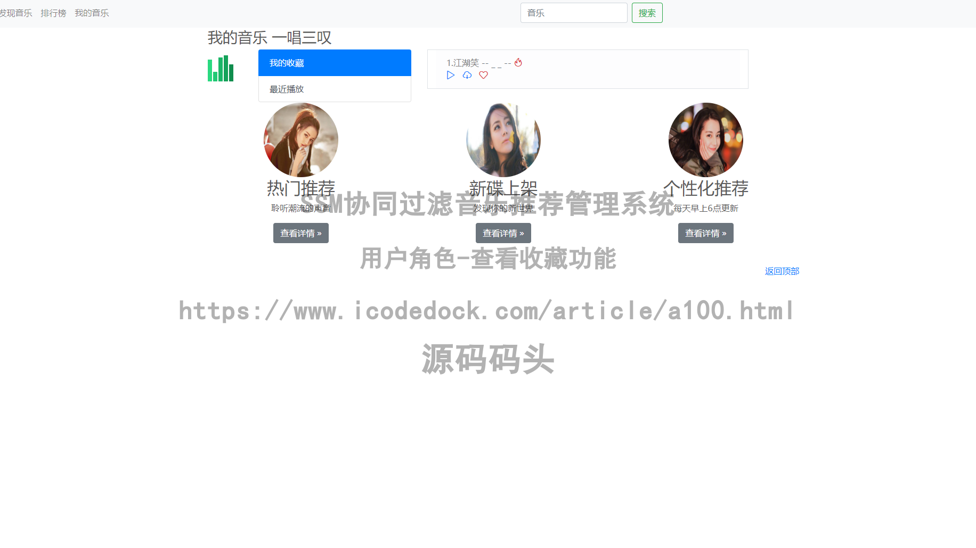976x548 pixels.
Task: Click the cloud download icon for 江湖笑
Action: pos(467,75)
